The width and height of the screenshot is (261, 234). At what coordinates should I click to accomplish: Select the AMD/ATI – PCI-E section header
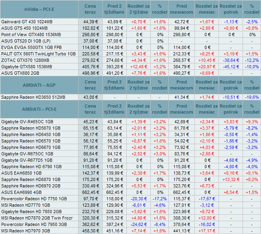point(39,109)
